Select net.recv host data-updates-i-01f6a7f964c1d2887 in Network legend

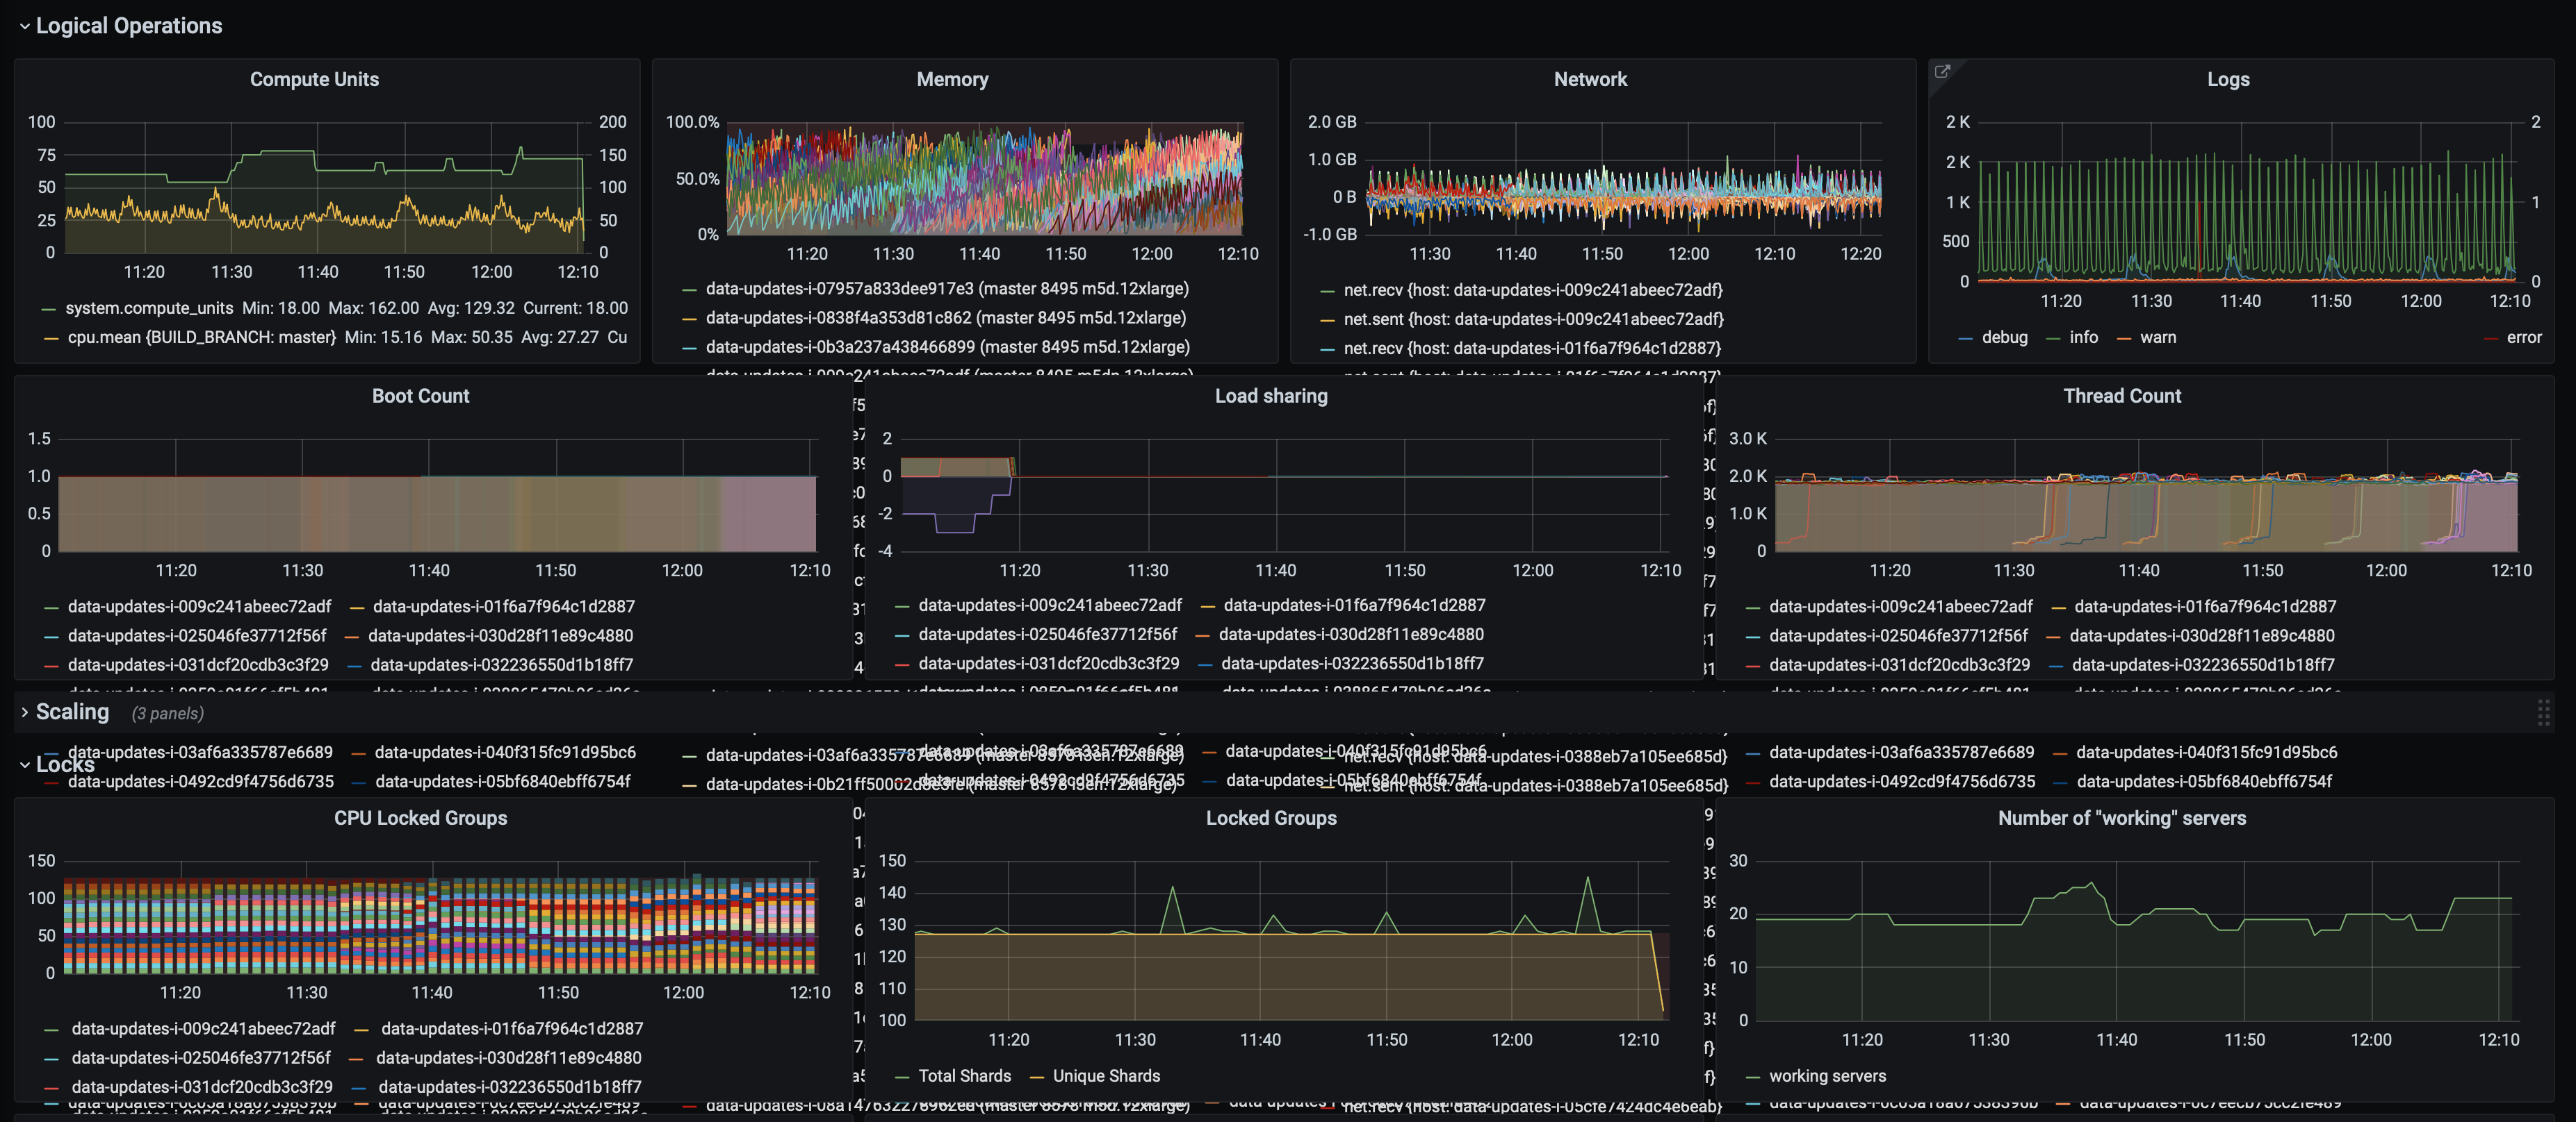(1532, 348)
